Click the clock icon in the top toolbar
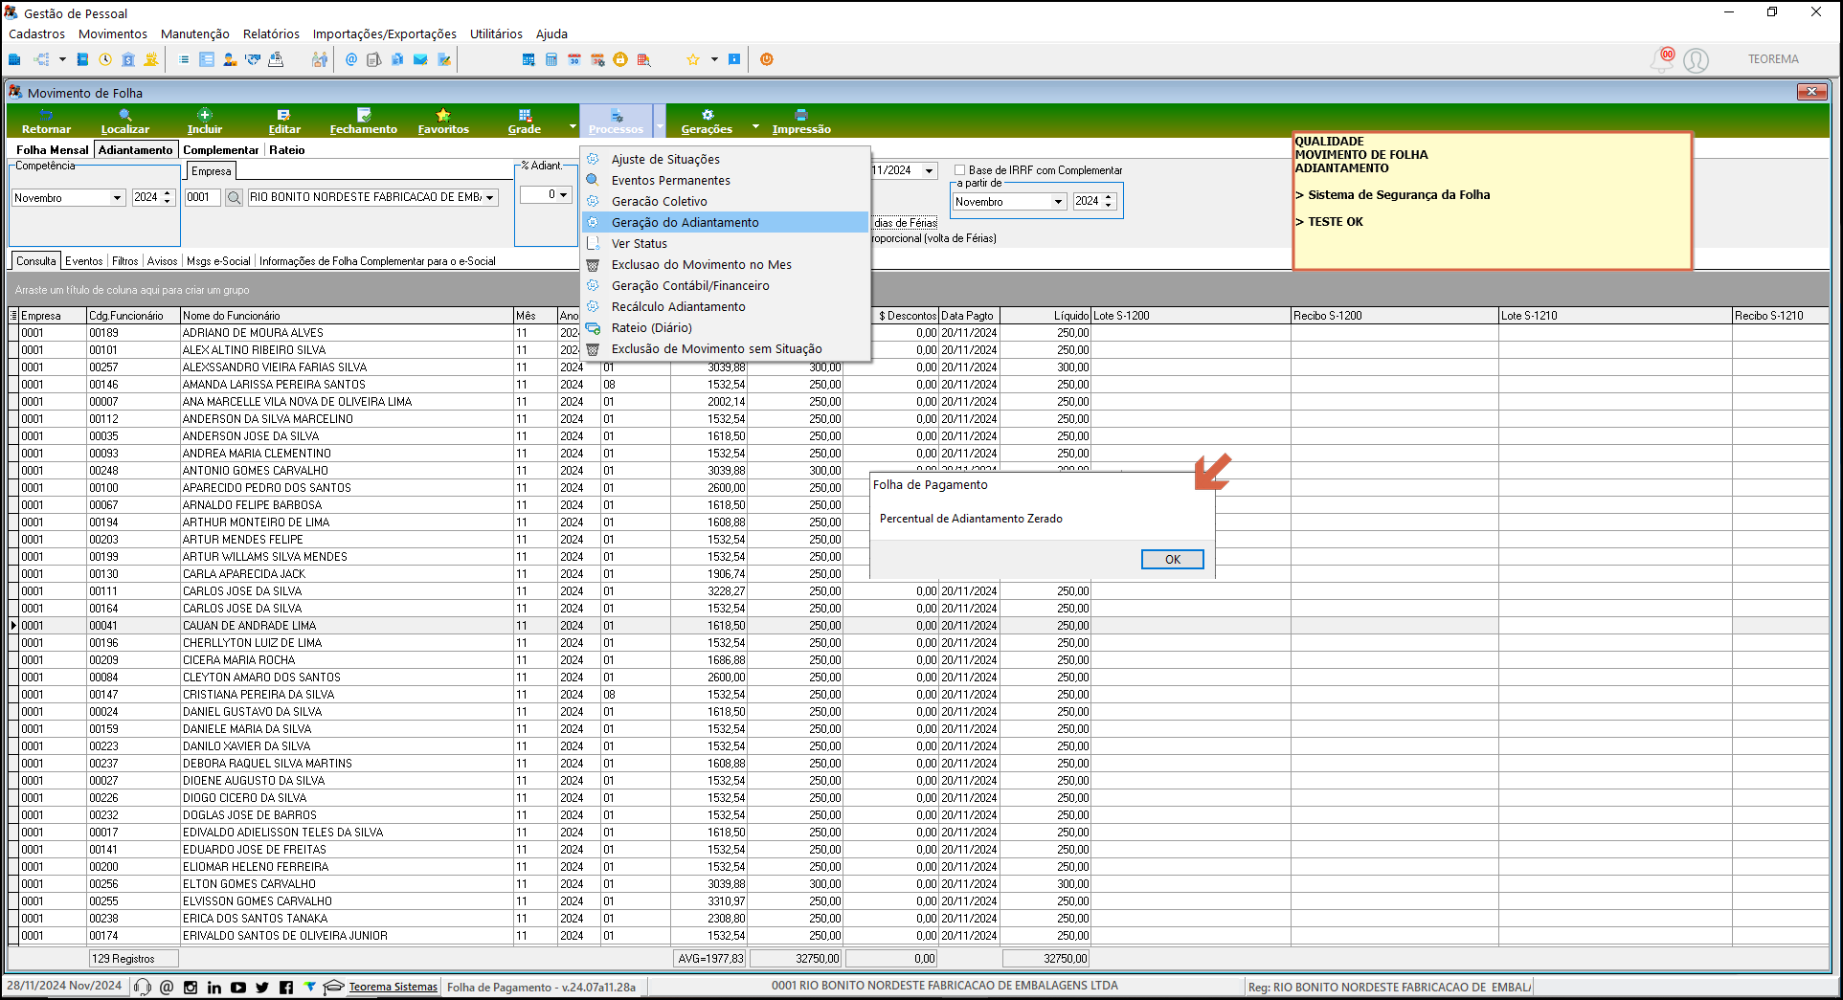 pos(105,59)
